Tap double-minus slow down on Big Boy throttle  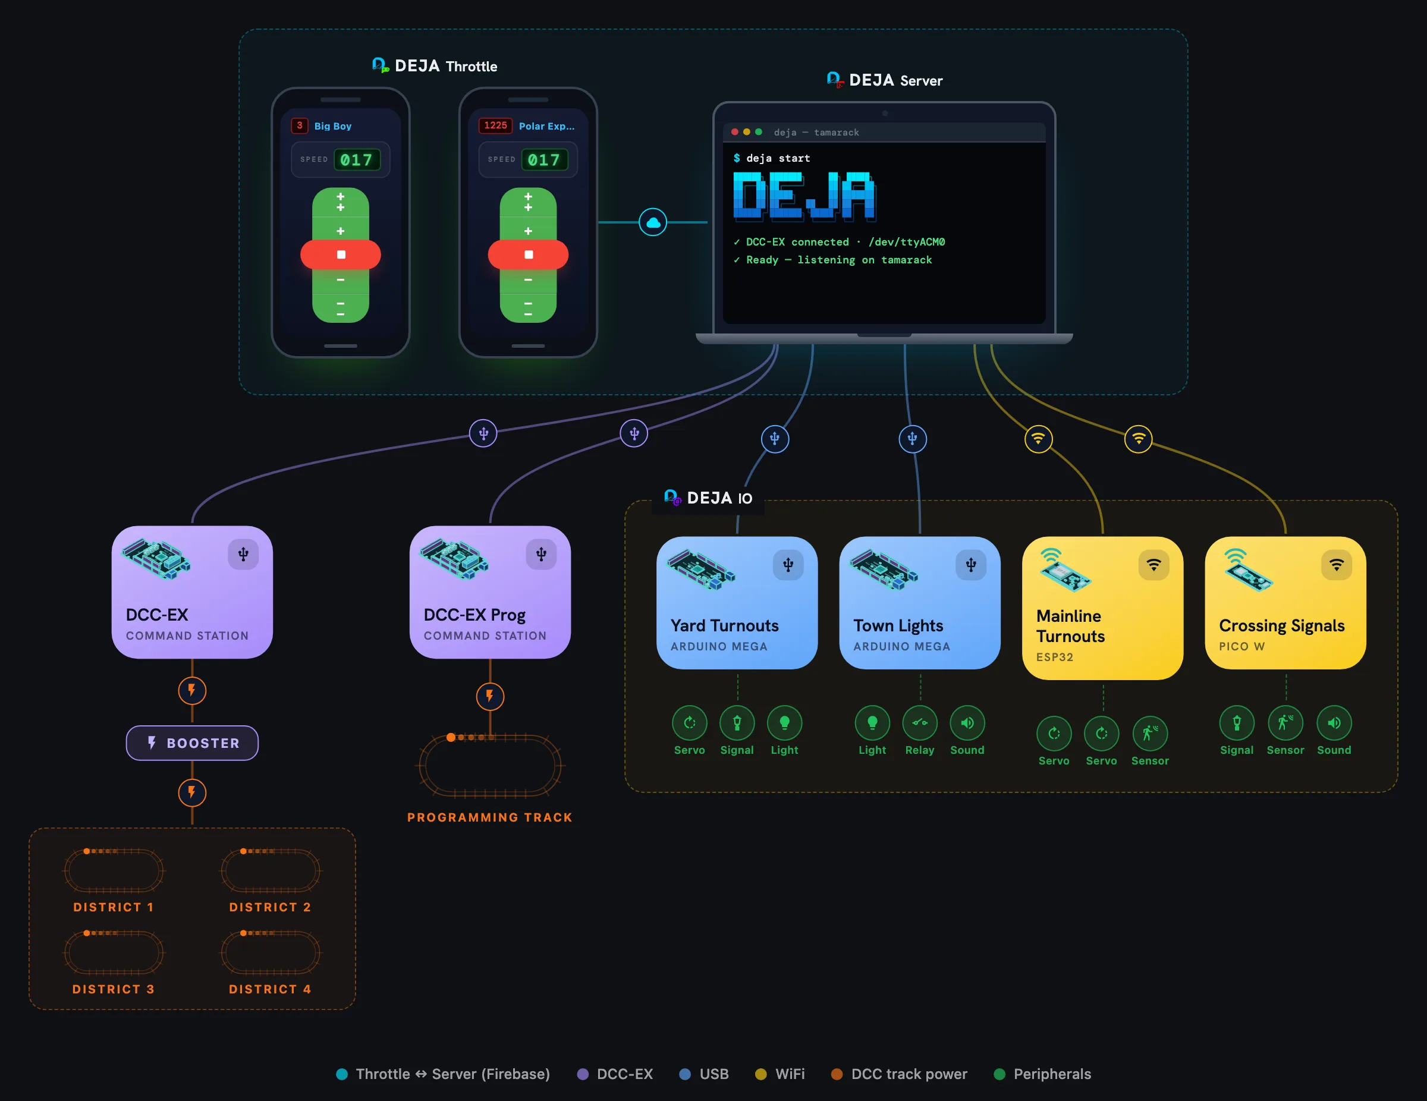pyautogui.click(x=341, y=309)
